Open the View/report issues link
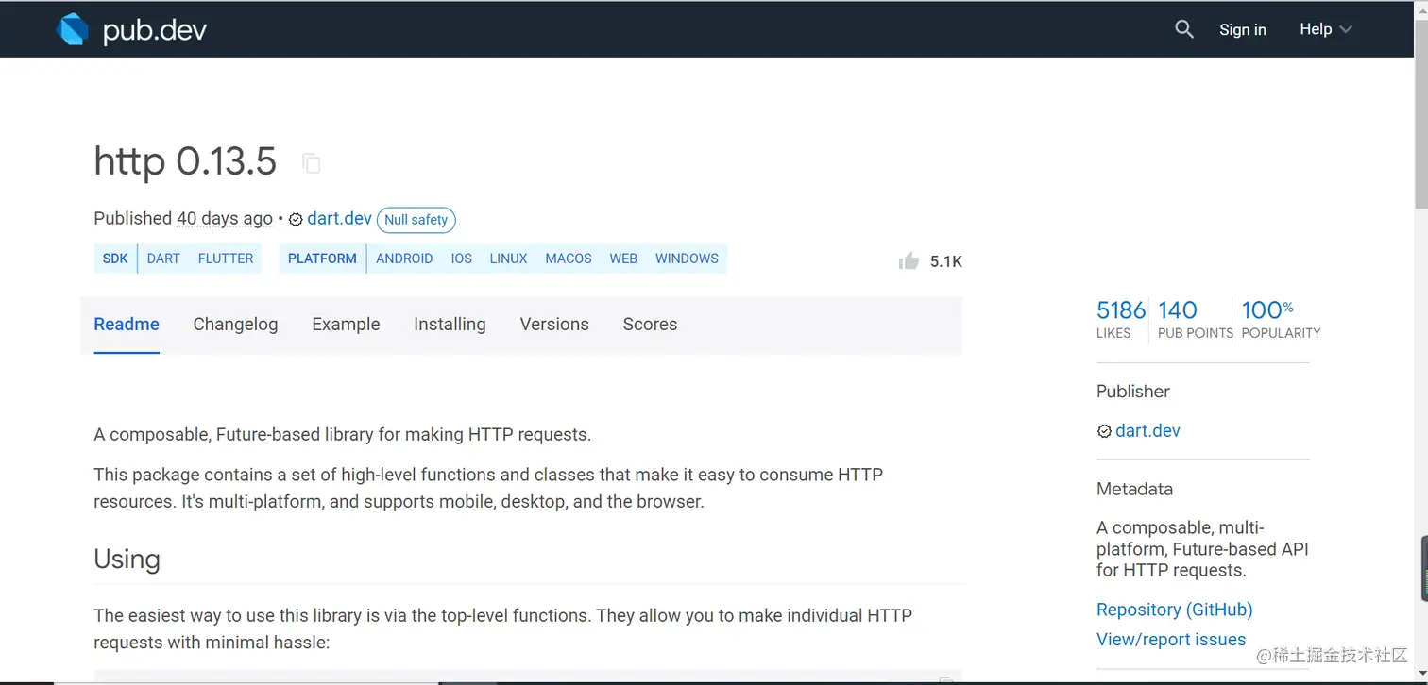1428x685 pixels. coord(1171,640)
